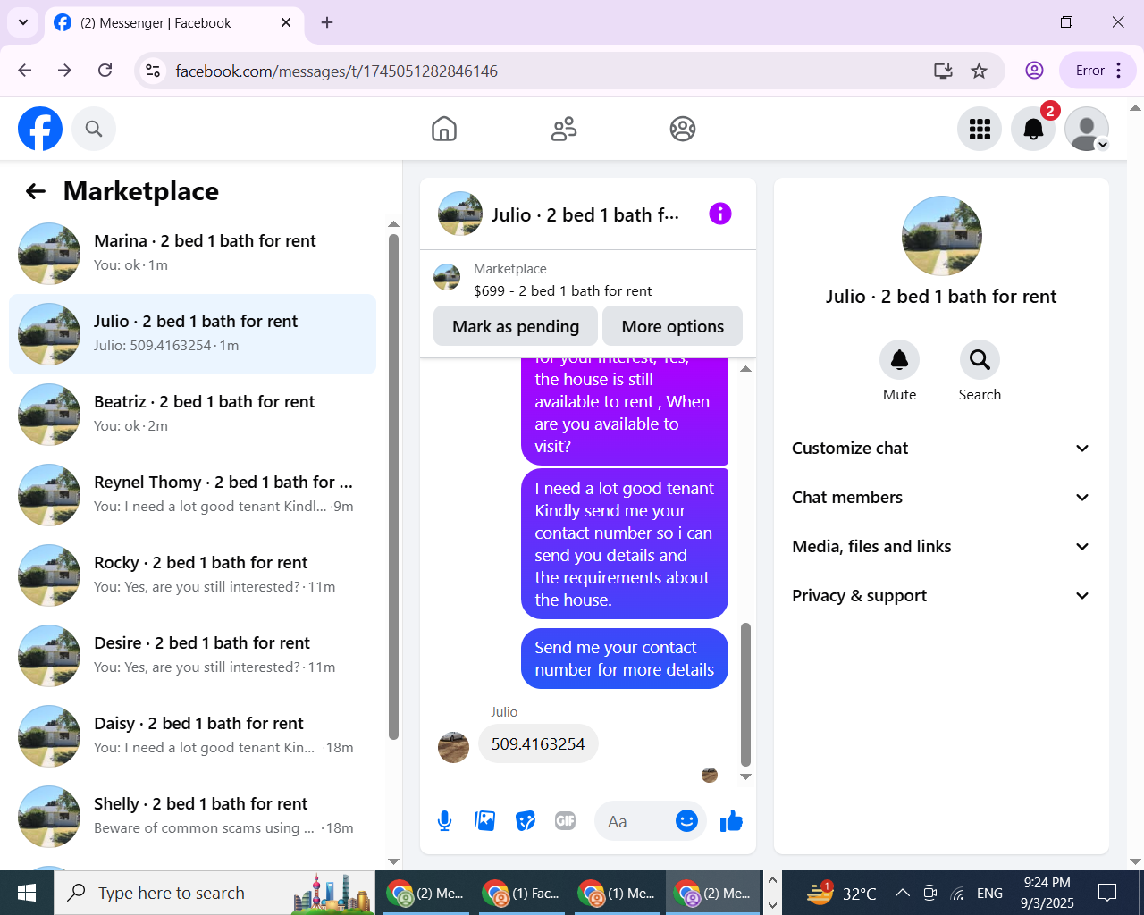Show hidden system tray icons

(903, 893)
